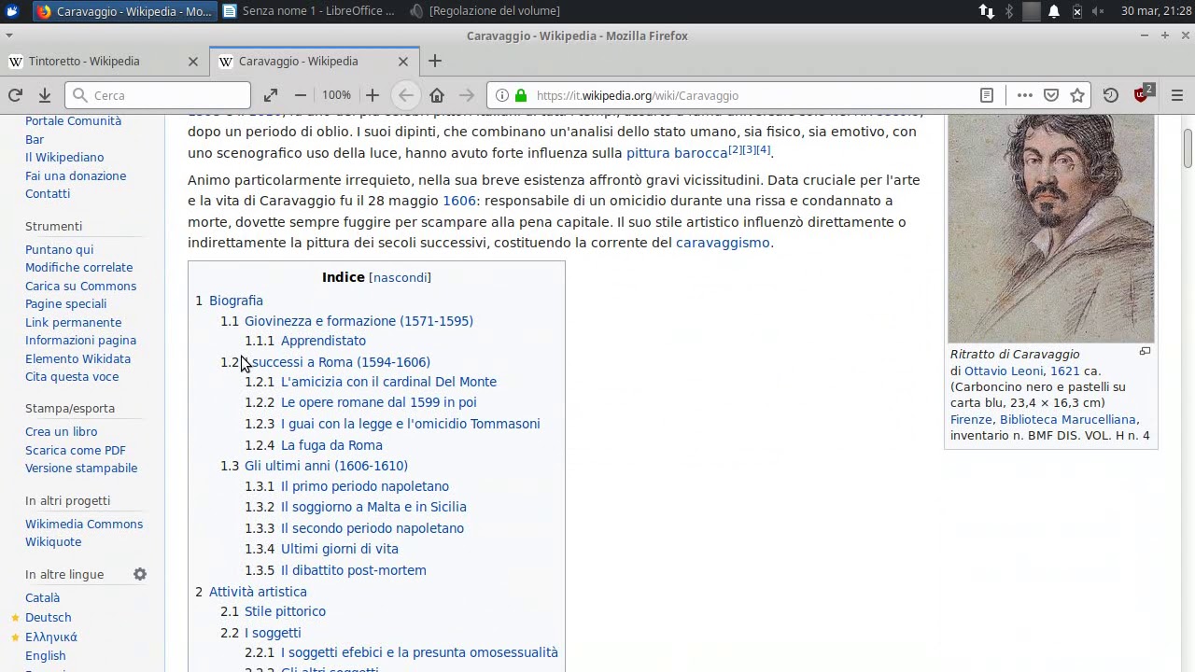Screen dimensions: 1195x672
Task: Open the desktop applications menu icon
Action: tap(12, 11)
